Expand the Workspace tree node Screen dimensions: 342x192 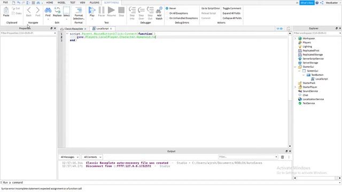click(296, 38)
